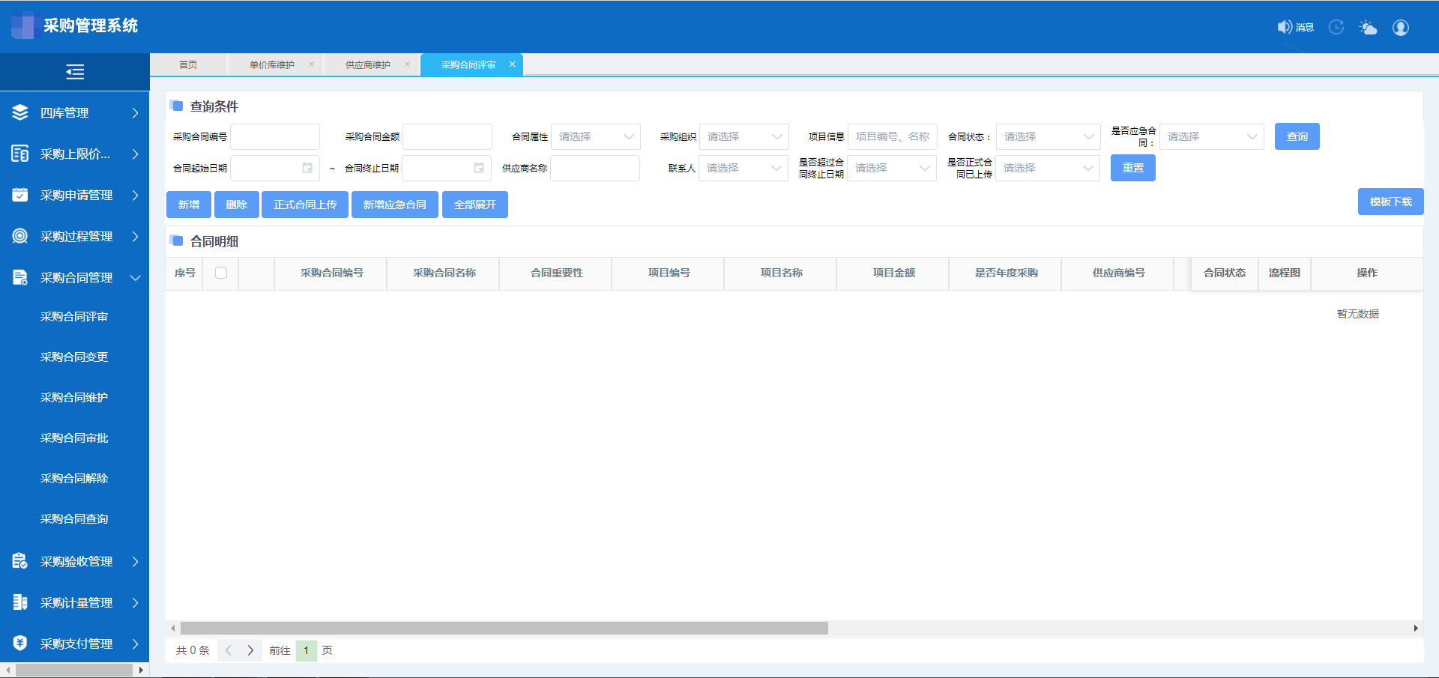Open the 是否超过合同终止日期 dropdown
The height and width of the screenshot is (678, 1439).
tap(892, 168)
